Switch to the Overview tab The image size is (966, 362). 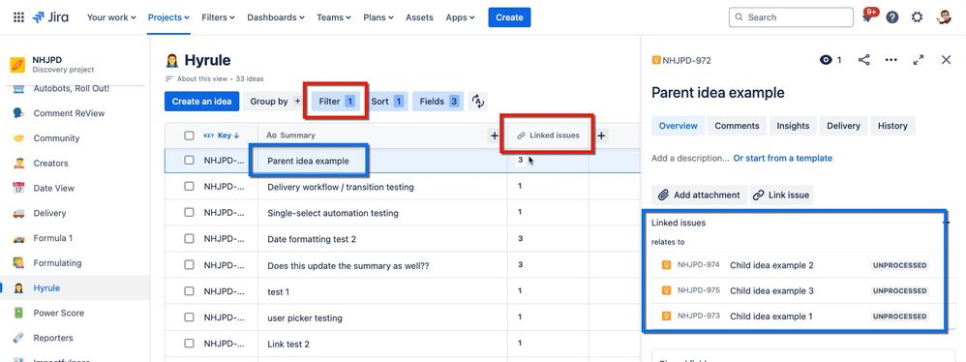[678, 126]
